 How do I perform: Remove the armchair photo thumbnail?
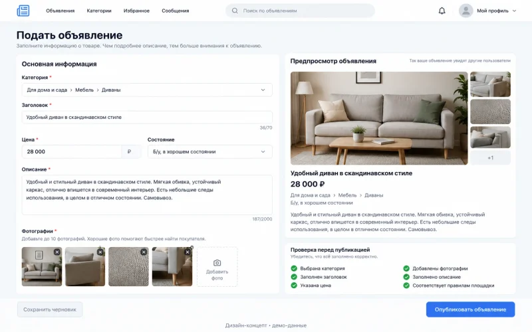pyautogui.click(x=100, y=252)
